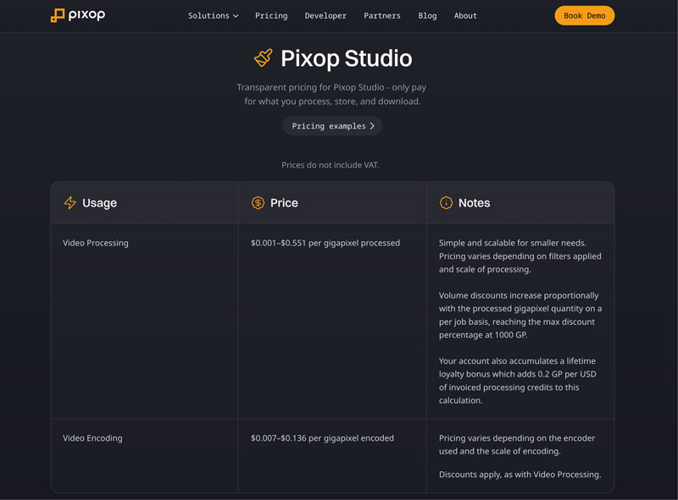Click the circled i icon in the table header

[x=445, y=202]
